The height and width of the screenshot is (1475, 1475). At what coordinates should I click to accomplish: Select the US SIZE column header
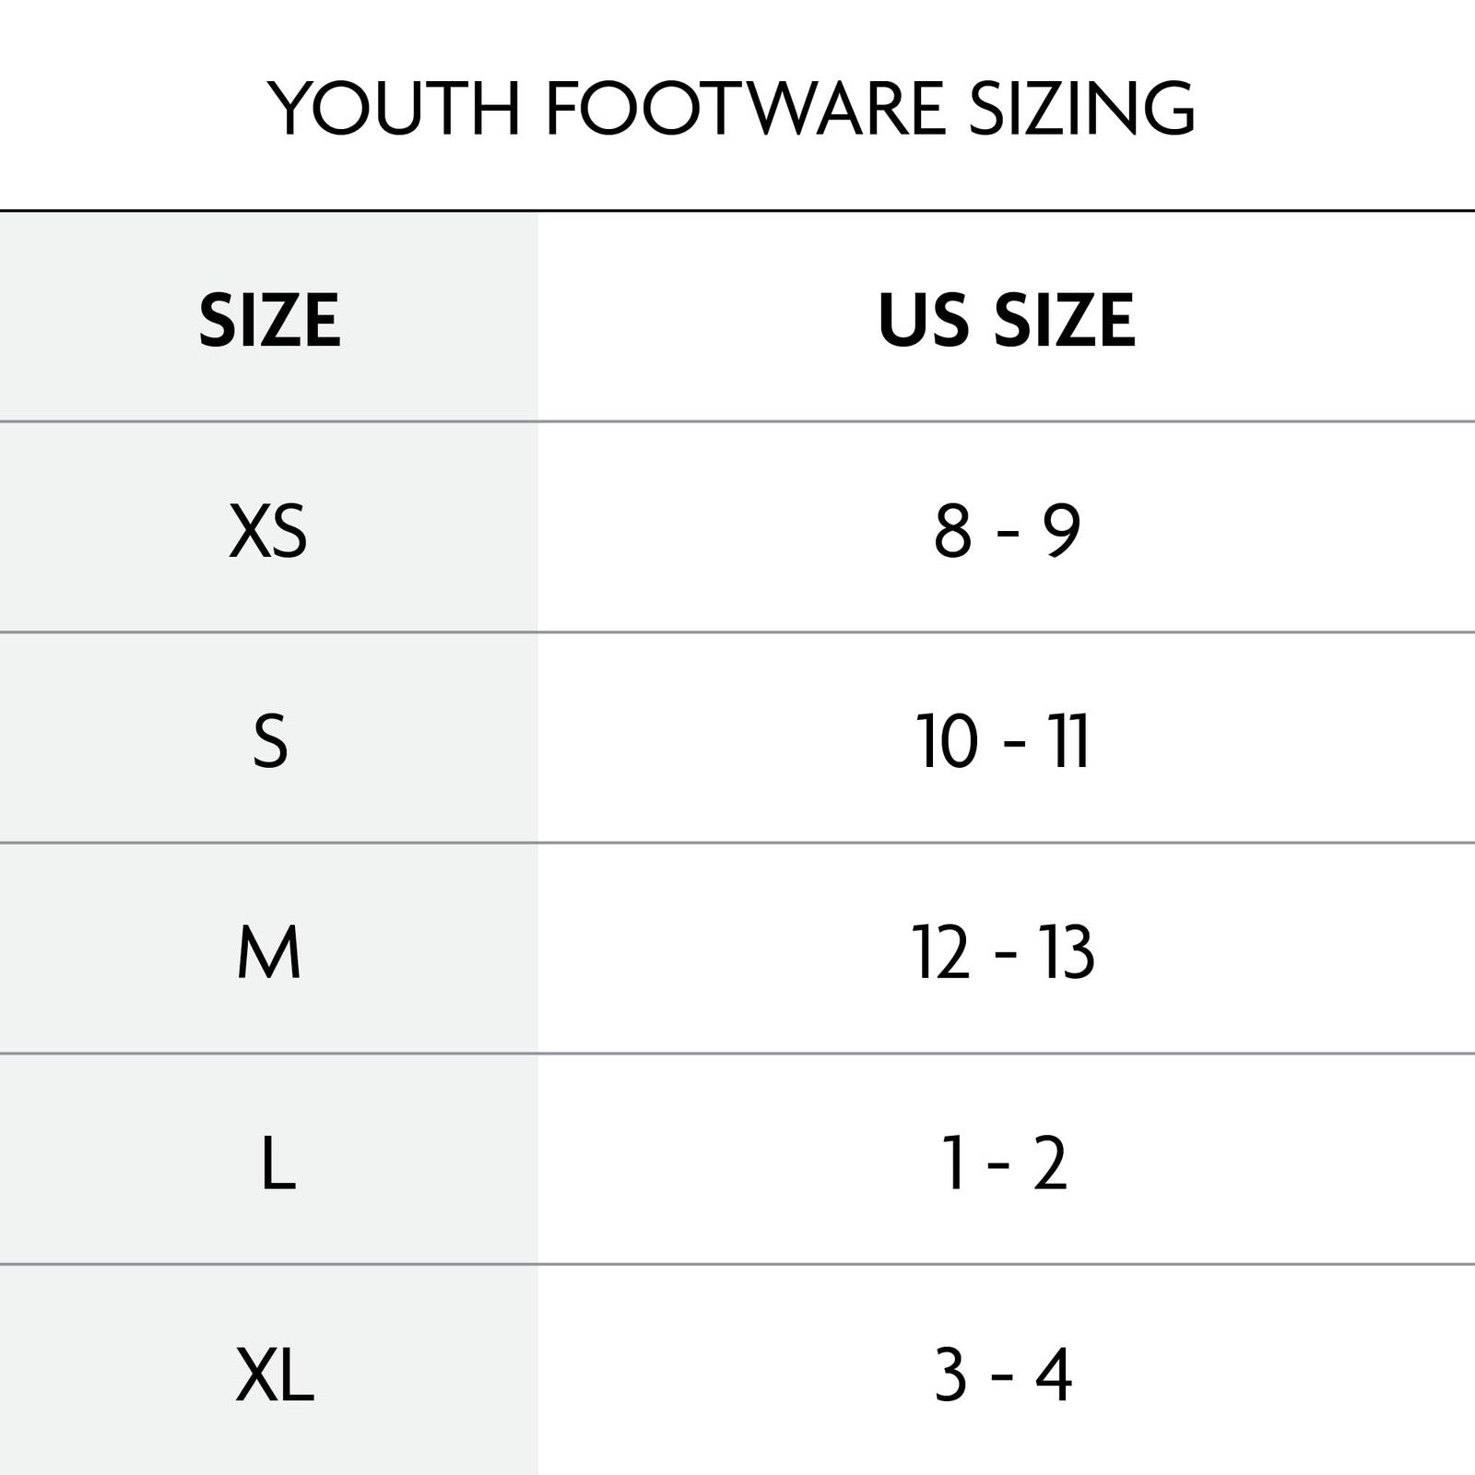pos(1007,321)
